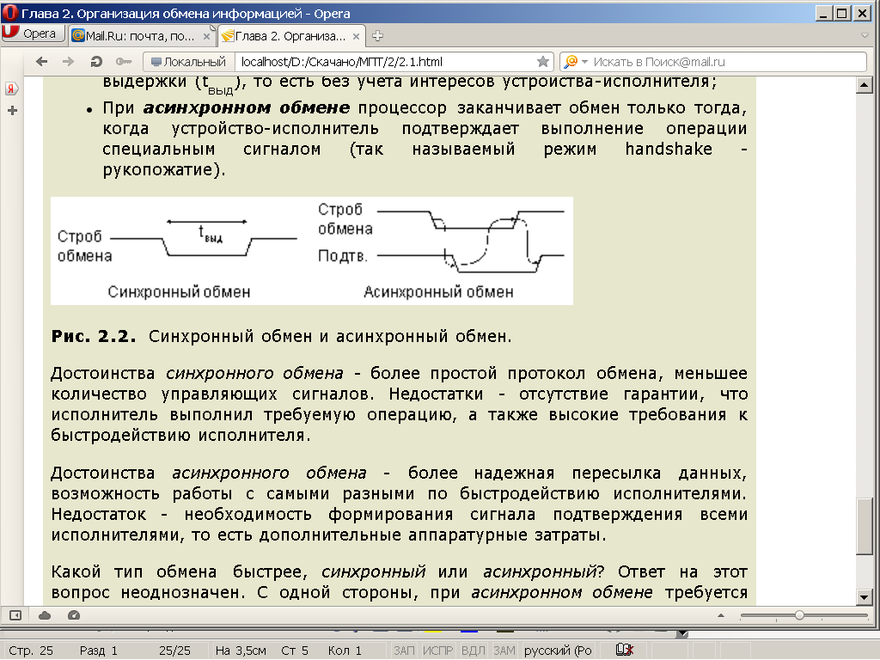Open the Opera main menu button
Viewport: 880px width, 660px height.
click(34, 34)
